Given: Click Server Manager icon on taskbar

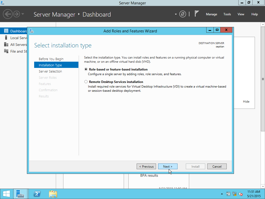Looking at the screenshot, I should coord(20,194).
